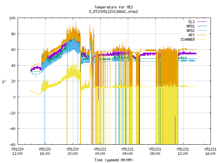Click the y-axis value -40
Image resolution: width=217 pixels, height=163 pixels.
(12, 129)
